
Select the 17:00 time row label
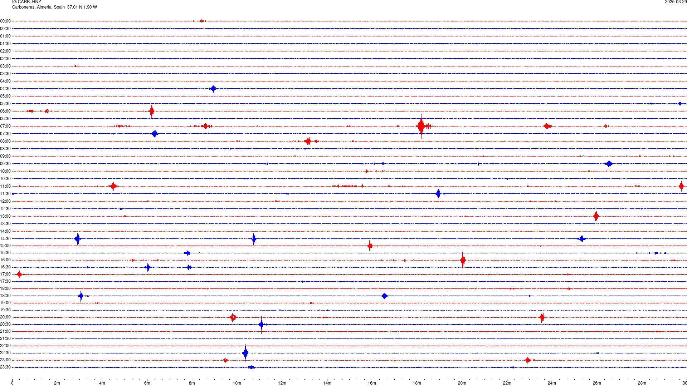click(5, 274)
